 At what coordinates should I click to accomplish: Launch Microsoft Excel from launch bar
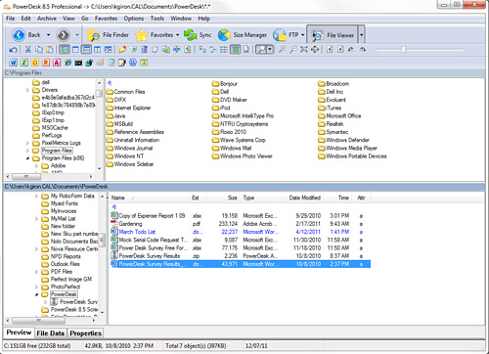[24, 63]
